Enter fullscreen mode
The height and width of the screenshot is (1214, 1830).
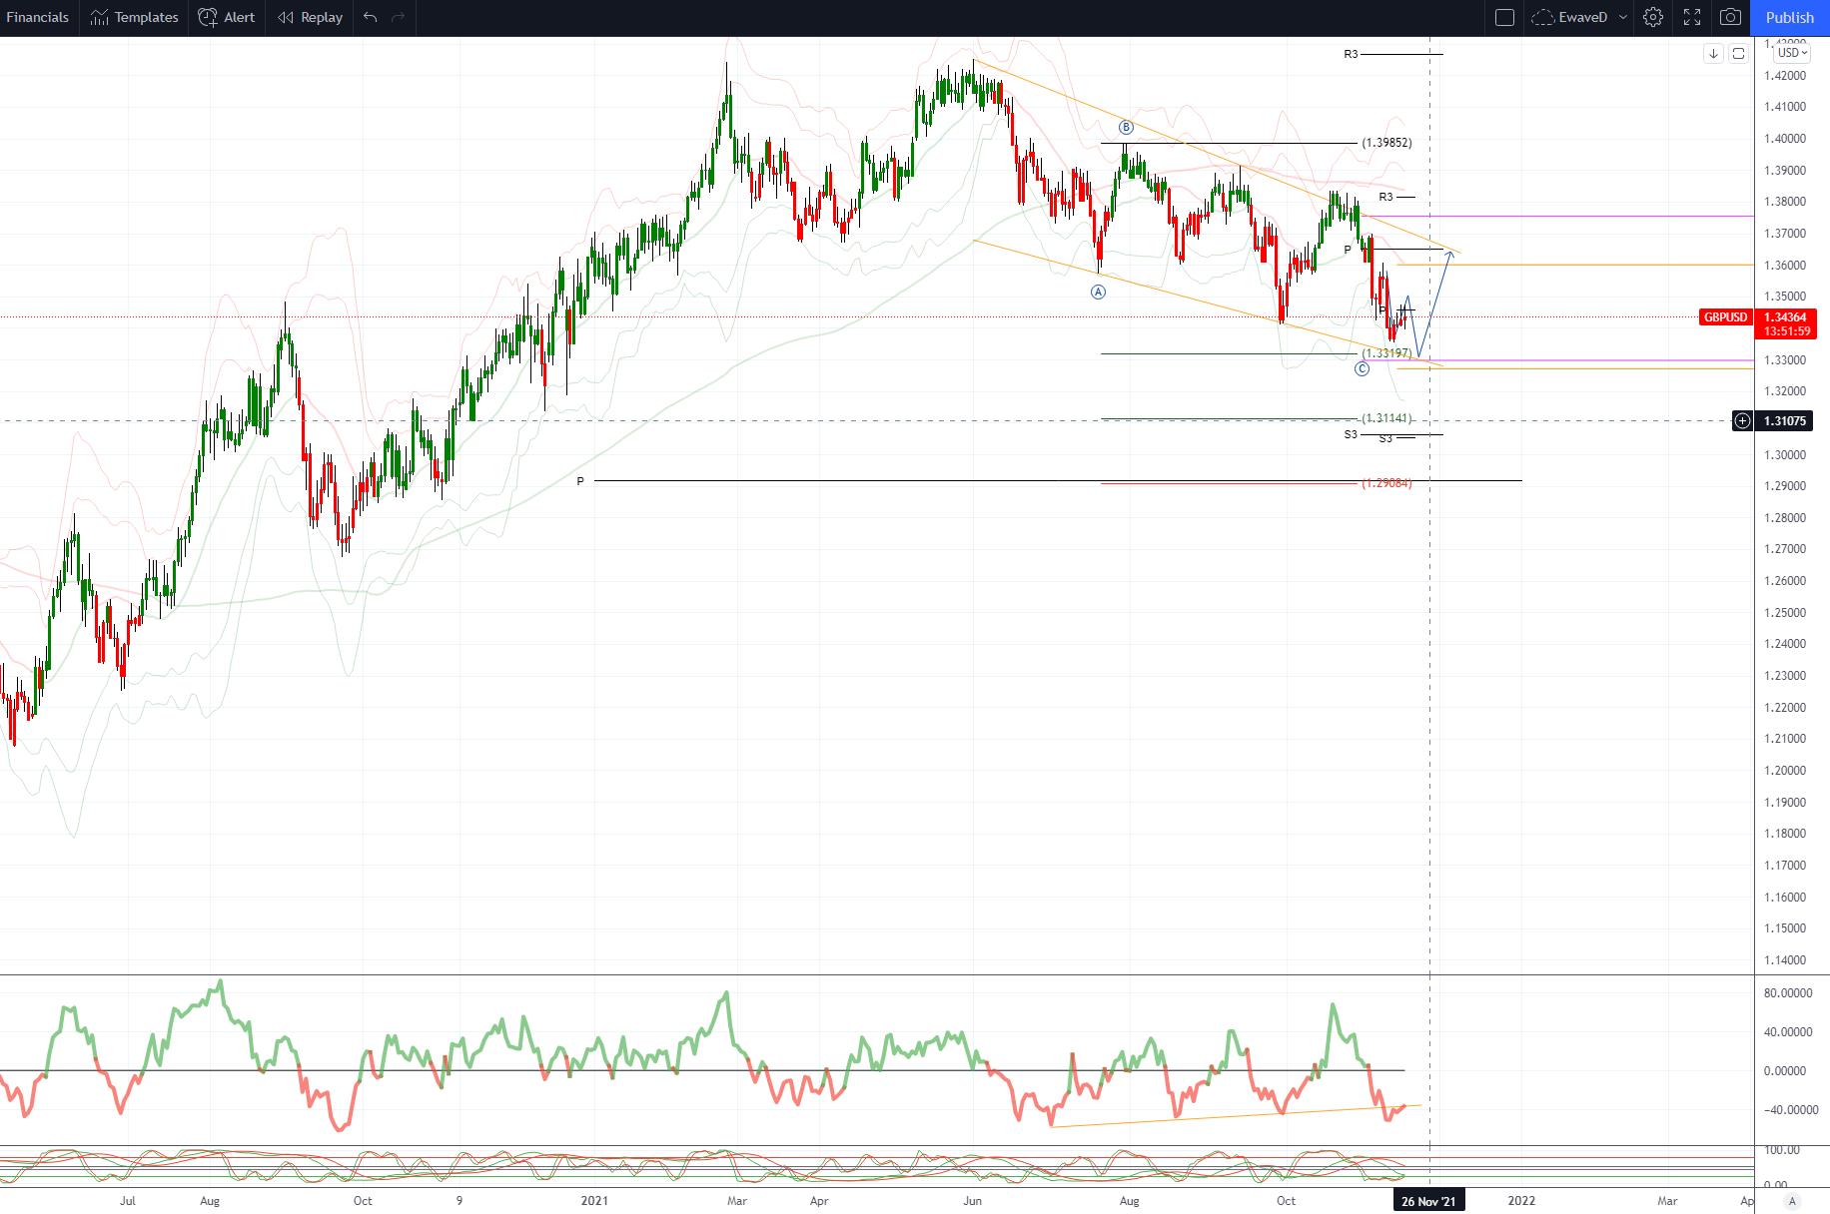pos(1692,17)
